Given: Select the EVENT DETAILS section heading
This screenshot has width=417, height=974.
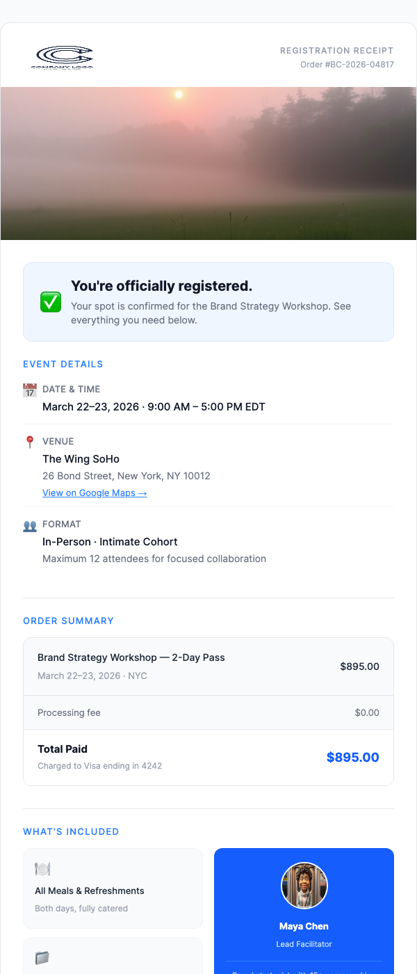Looking at the screenshot, I should 62,364.
